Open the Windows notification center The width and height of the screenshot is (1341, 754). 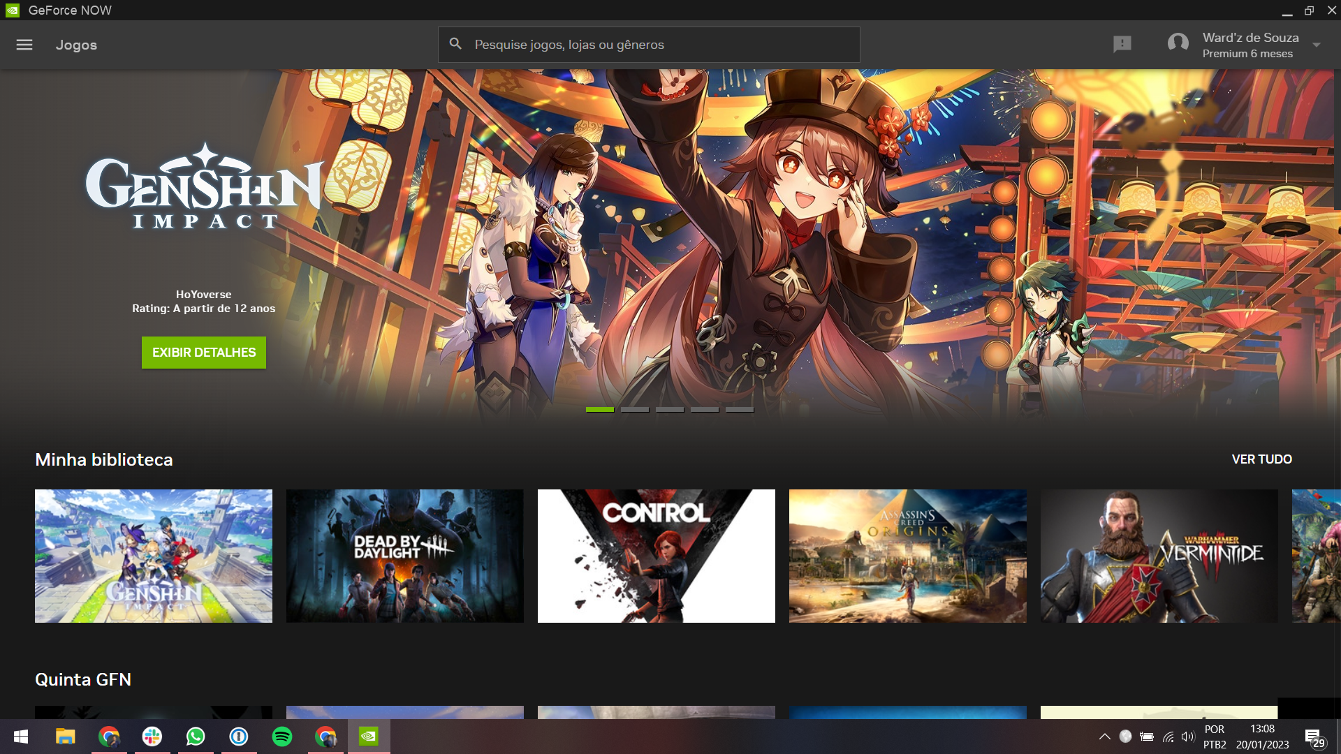(1314, 737)
